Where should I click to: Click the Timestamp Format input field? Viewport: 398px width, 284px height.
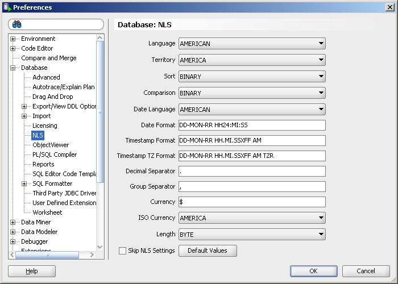click(252, 140)
